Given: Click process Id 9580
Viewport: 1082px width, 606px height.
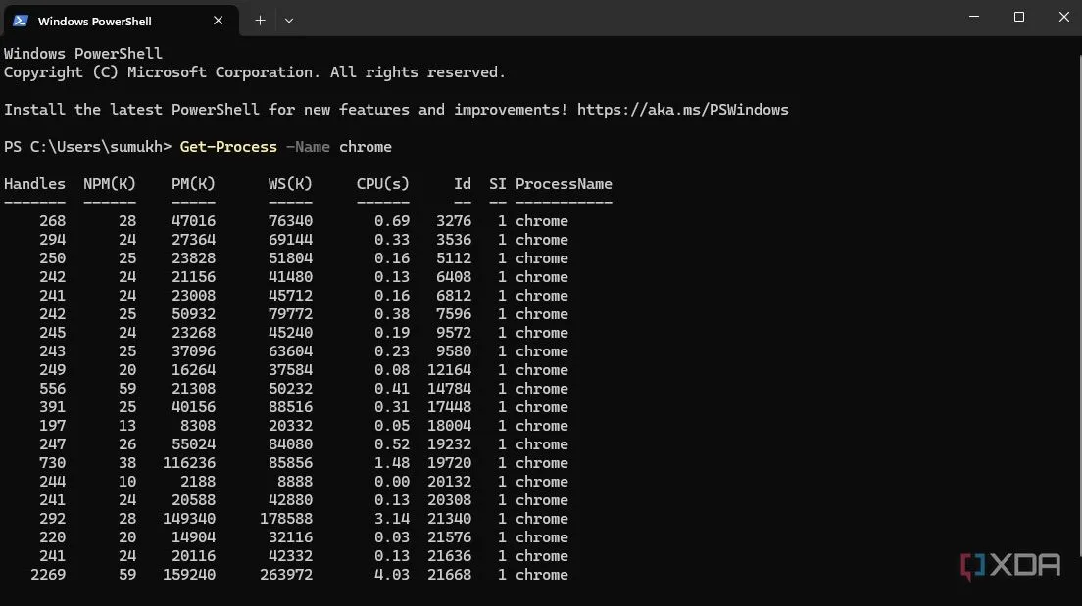Looking at the screenshot, I should click(454, 351).
